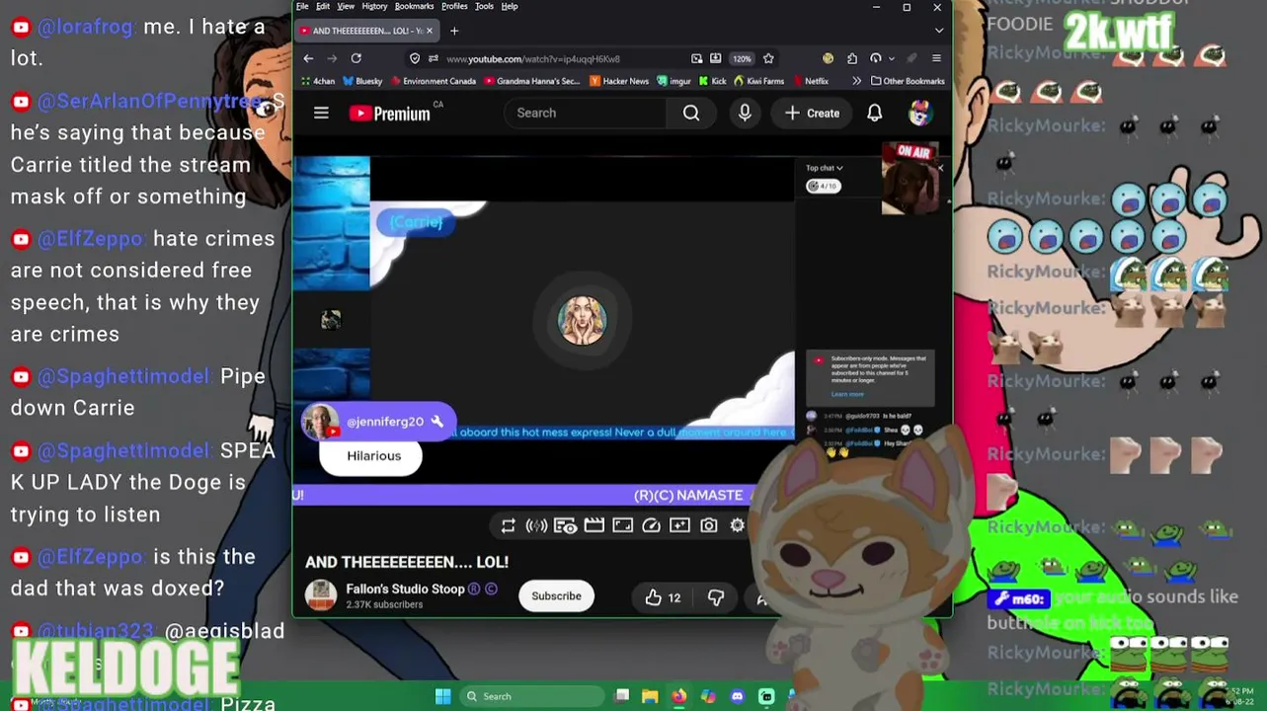Image resolution: width=1267 pixels, height=711 pixels.
Task: Expand the toolbar extension dropdown arrow
Action: [891, 58]
